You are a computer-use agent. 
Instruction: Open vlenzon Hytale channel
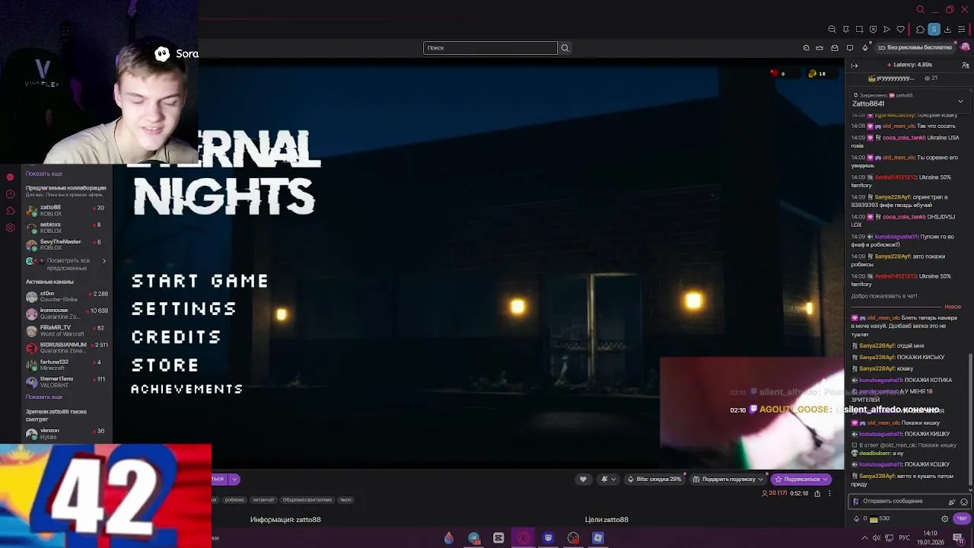pyautogui.click(x=67, y=434)
